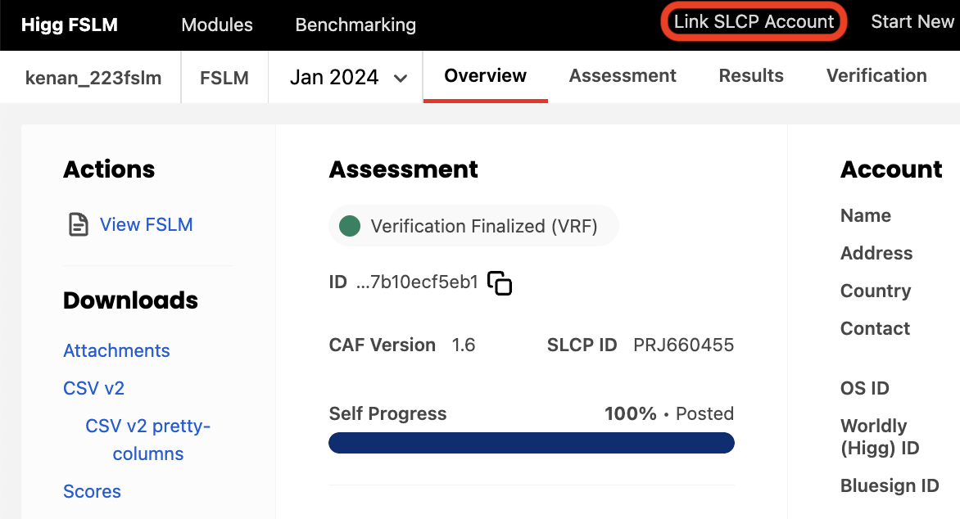Click the Worldly (Higg) ID label
This screenshot has height=519, width=960.
click(x=880, y=437)
